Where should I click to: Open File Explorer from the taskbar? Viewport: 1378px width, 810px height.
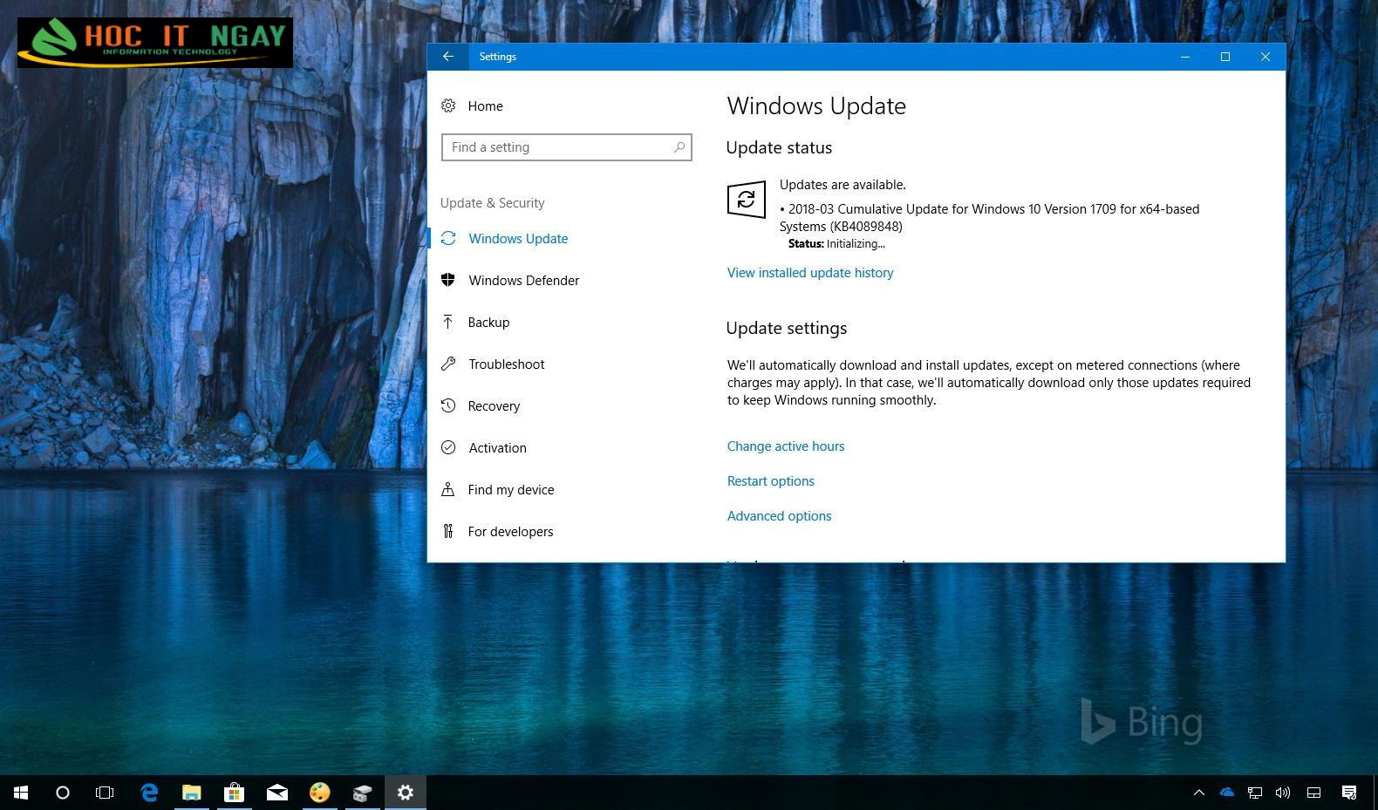191,793
